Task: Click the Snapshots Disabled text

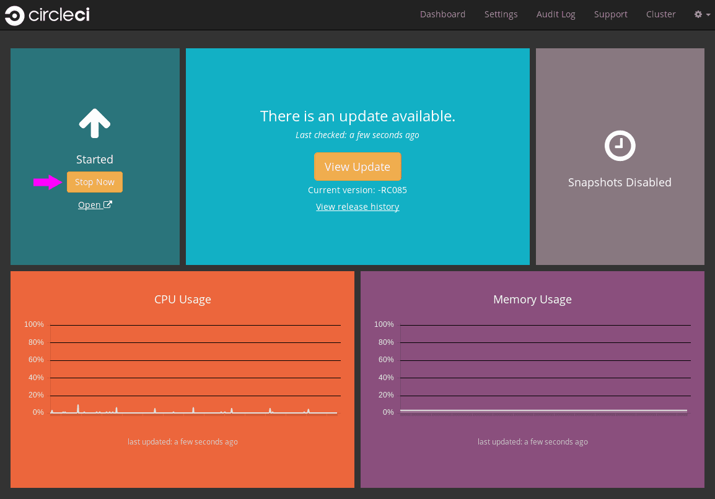Action: 619,182
